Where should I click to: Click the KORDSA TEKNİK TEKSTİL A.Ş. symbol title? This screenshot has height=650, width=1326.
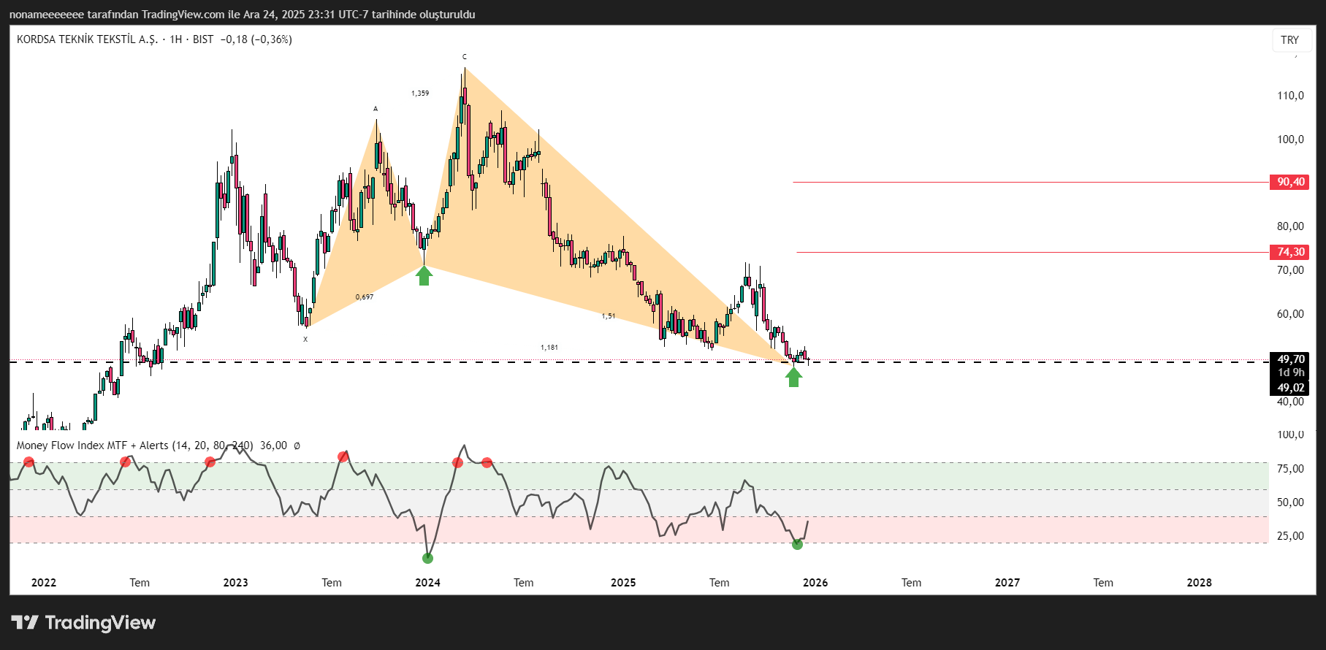pyautogui.click(x=87, y=39)
